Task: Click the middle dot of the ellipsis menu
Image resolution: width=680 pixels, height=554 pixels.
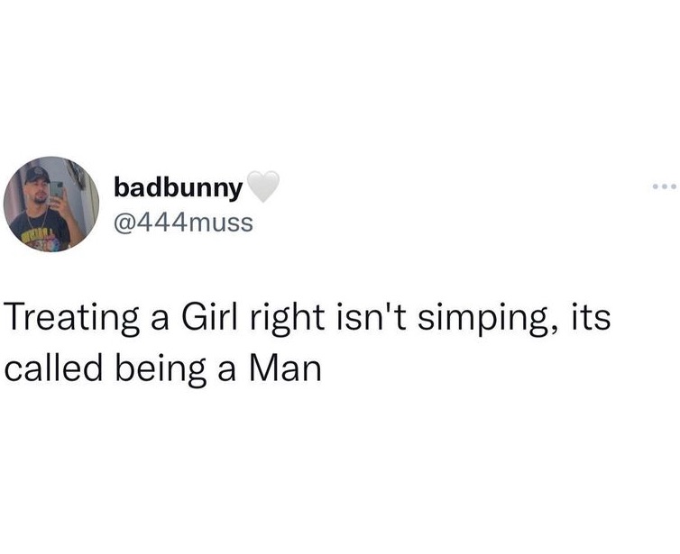Action: coord(665,186)
